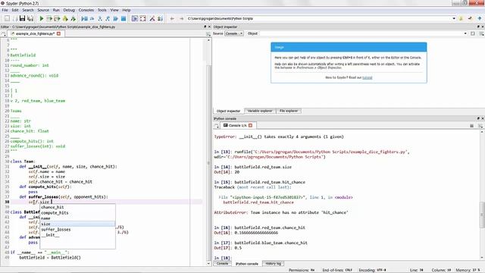485x273 pixels.
Task: Select the Object inspector tab
Action: pyautogui.click(x=228, y=111)
